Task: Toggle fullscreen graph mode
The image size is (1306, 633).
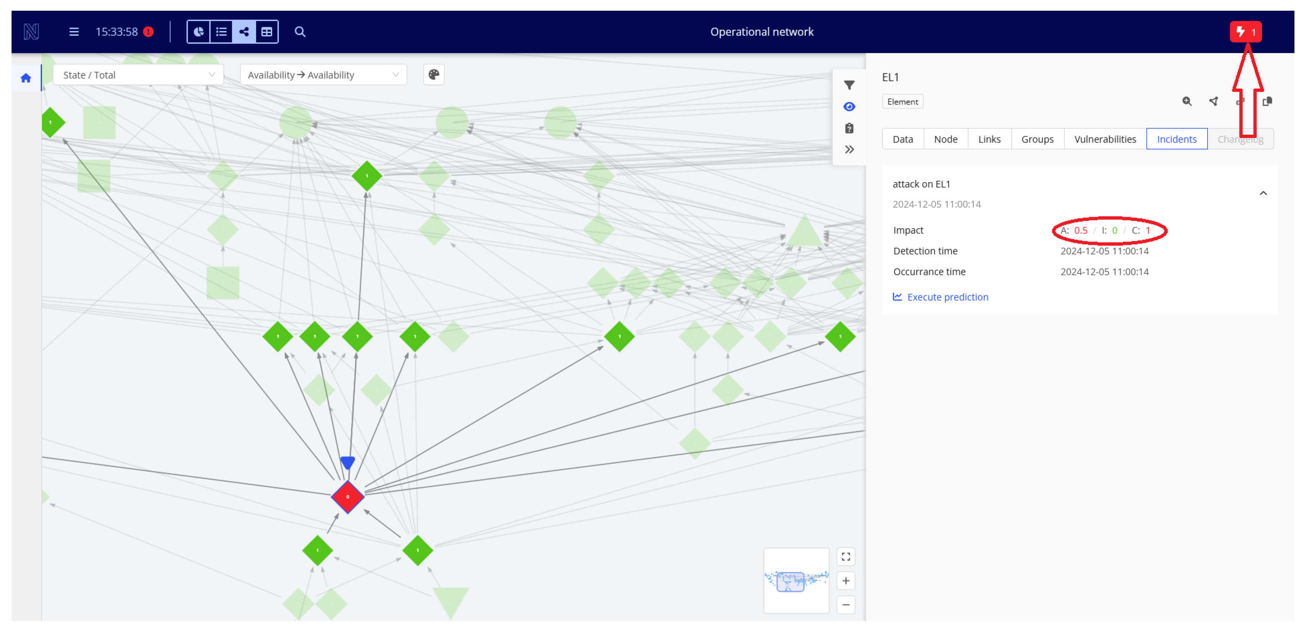Action: (x=846, y=557)
